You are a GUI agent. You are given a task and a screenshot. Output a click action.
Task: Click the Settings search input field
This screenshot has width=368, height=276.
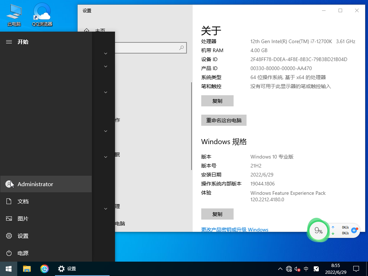[x=155, y=47]
